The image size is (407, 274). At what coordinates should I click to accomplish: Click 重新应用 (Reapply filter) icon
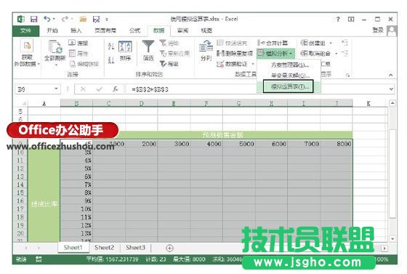pyautogui.click(x=174, y=54)
